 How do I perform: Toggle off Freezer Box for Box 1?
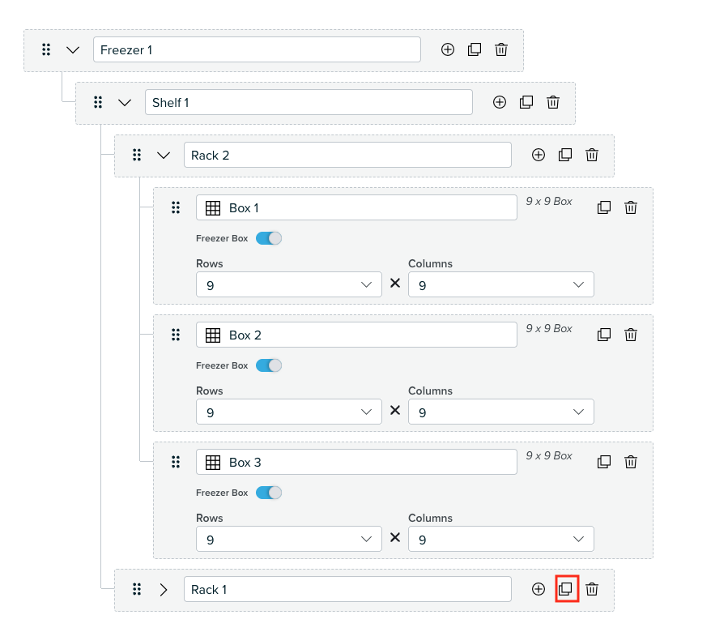pos(269,238)
